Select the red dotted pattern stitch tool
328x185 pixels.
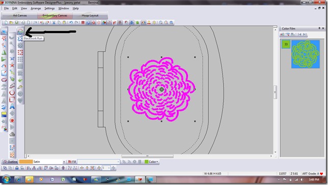[x=20, y=52]
